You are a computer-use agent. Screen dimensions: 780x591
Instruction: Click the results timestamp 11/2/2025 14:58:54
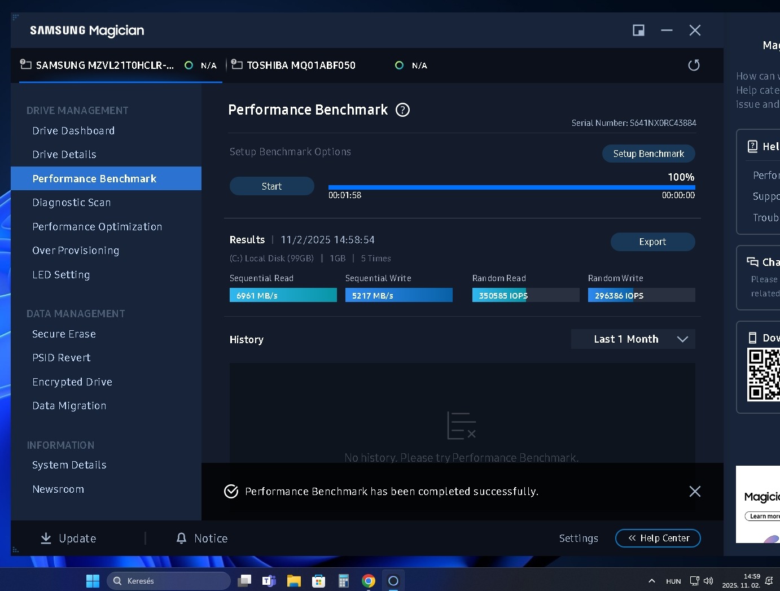(x=328, y=240)
